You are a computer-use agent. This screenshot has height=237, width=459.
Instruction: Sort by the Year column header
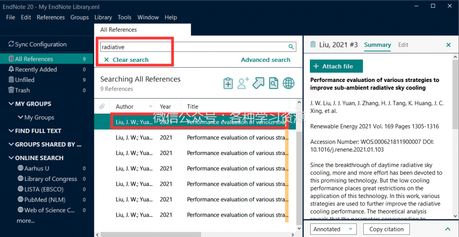point(165,107)
